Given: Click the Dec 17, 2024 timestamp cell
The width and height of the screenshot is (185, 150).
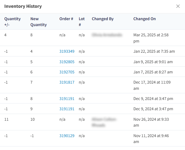Looking at the screenshot, I should pos(152,85).
